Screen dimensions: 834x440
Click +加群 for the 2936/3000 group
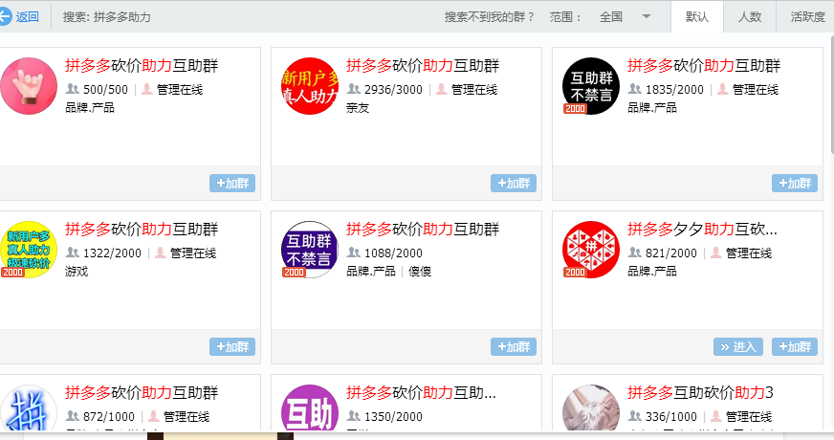point(514,183)
